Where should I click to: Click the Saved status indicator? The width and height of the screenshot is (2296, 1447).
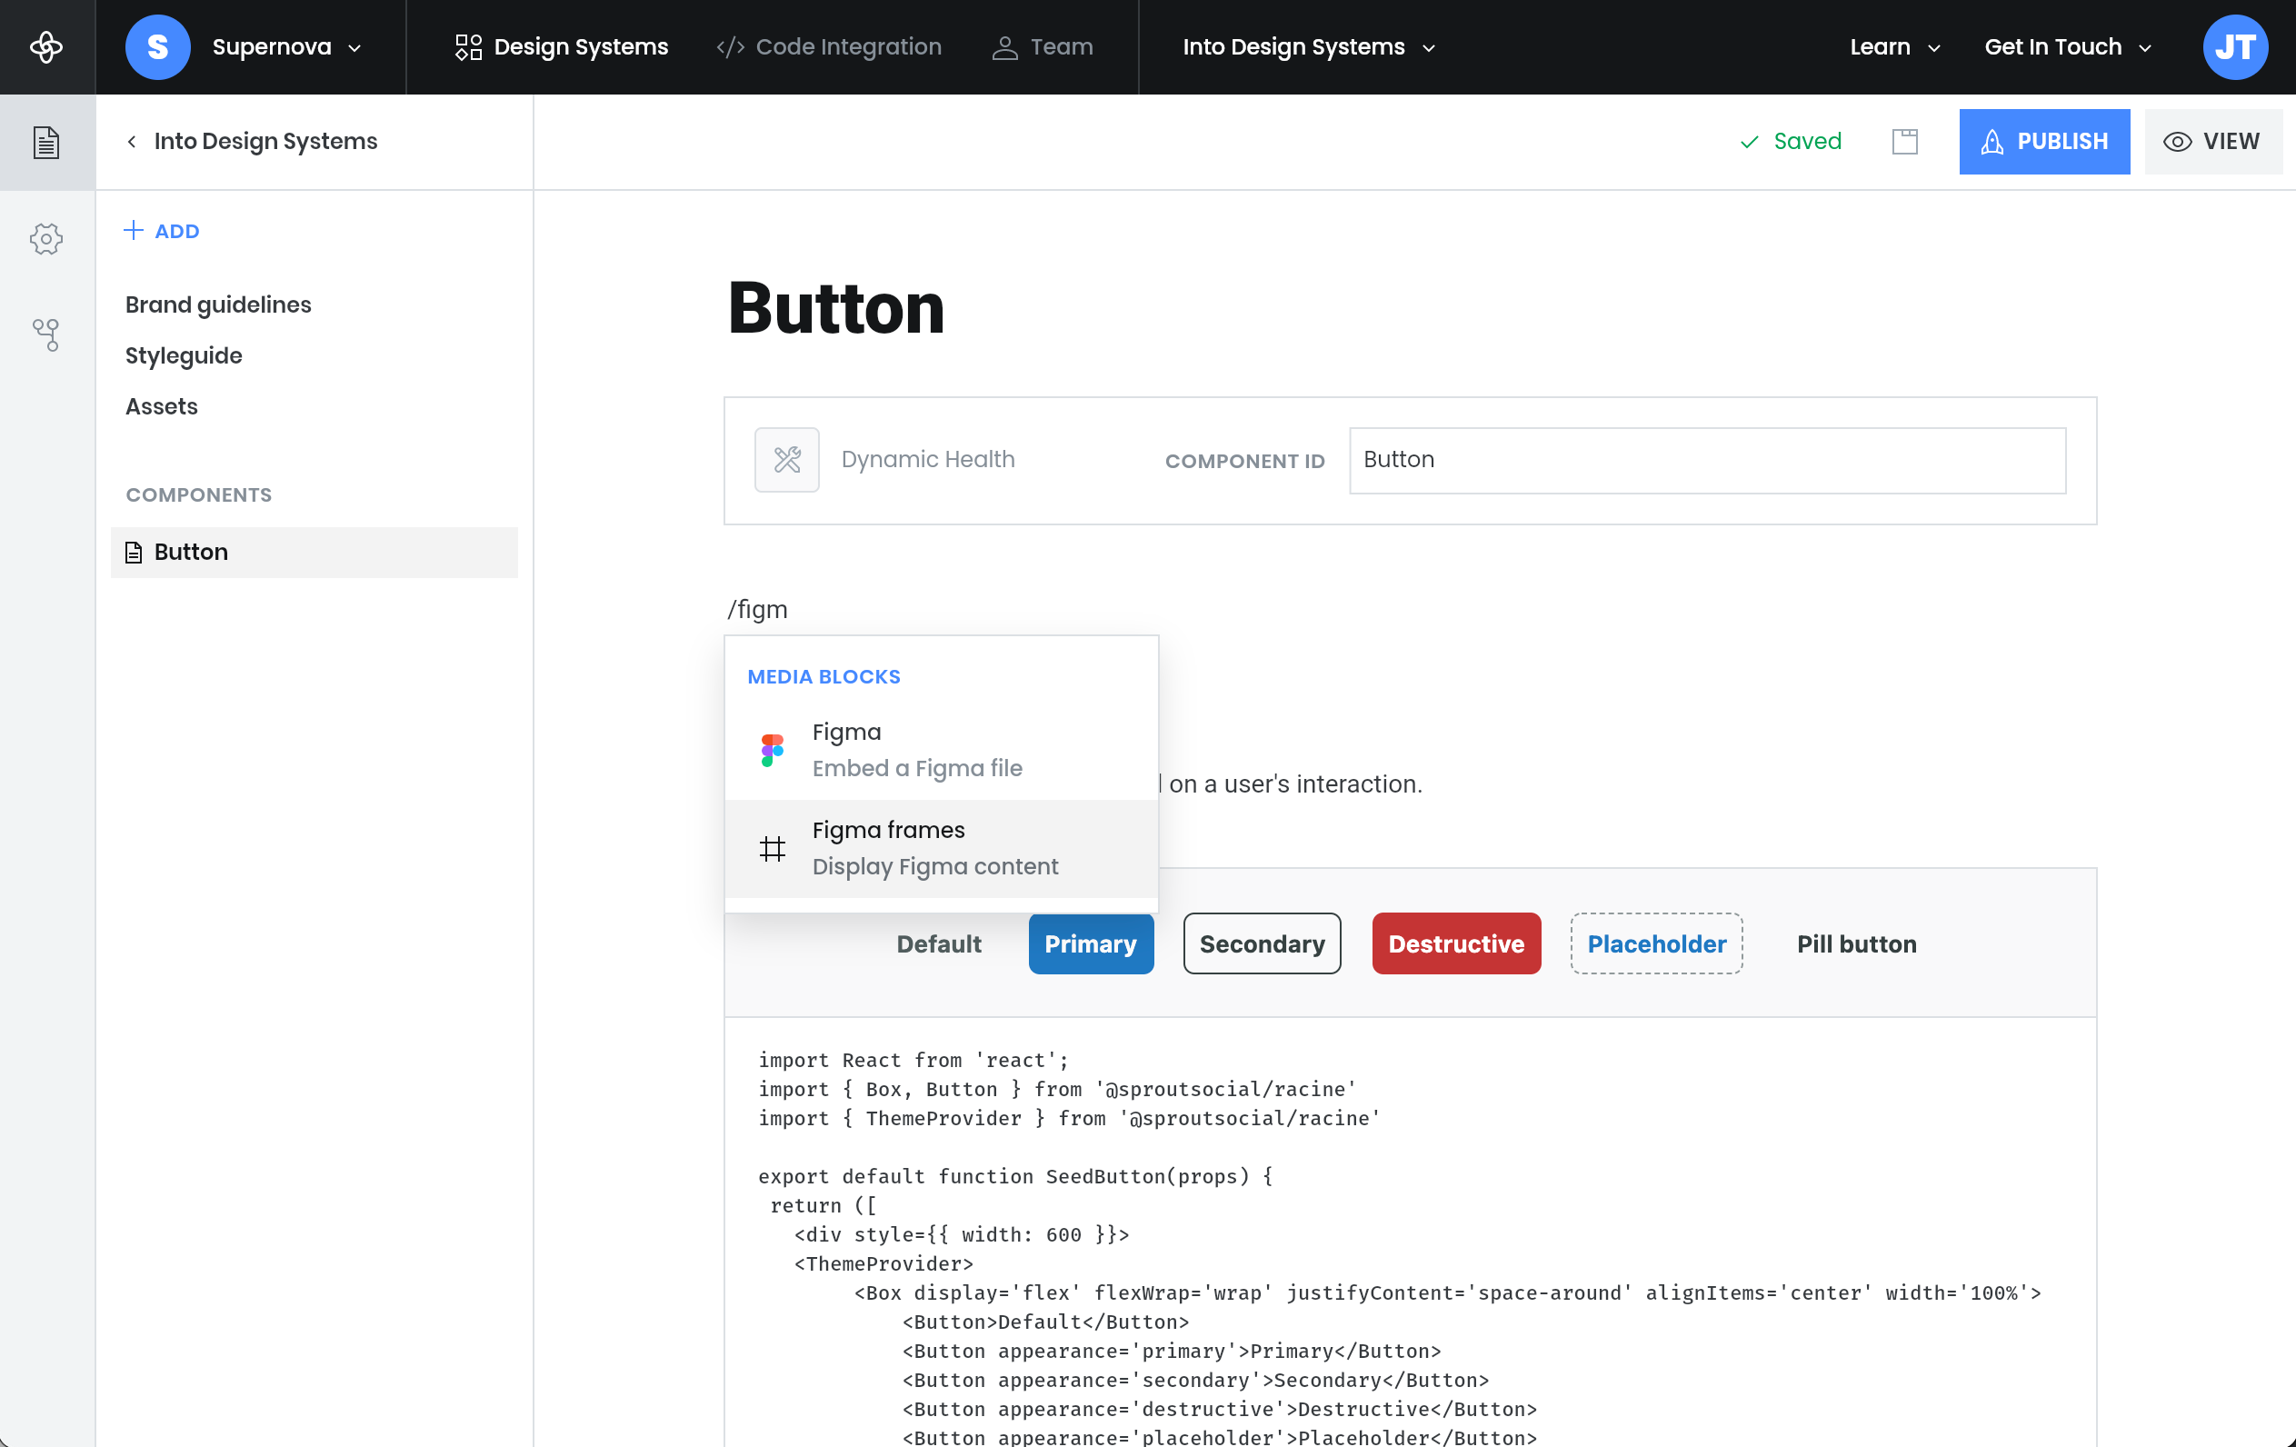tap(1791, 141)
